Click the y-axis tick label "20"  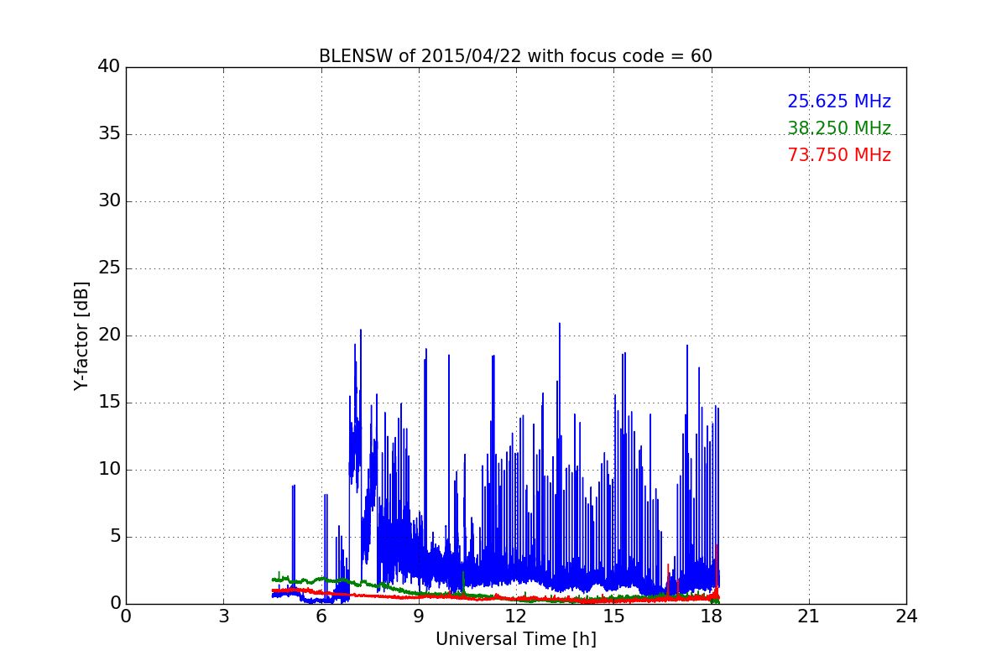[x=109, y=335]
